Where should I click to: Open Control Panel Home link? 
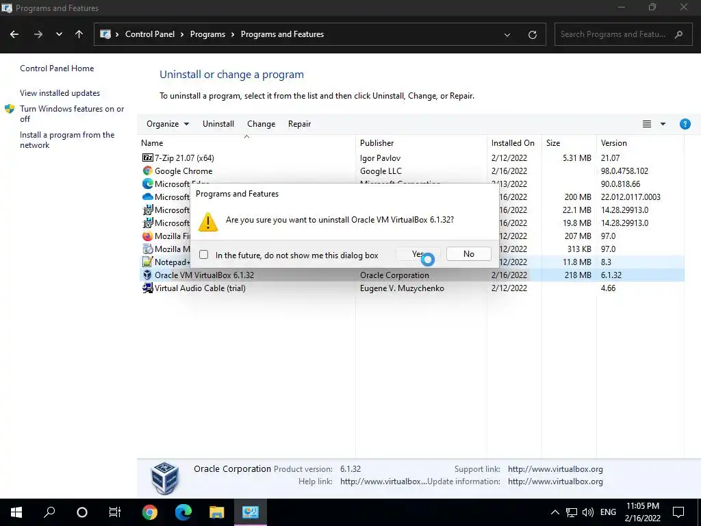pos(57,68)
